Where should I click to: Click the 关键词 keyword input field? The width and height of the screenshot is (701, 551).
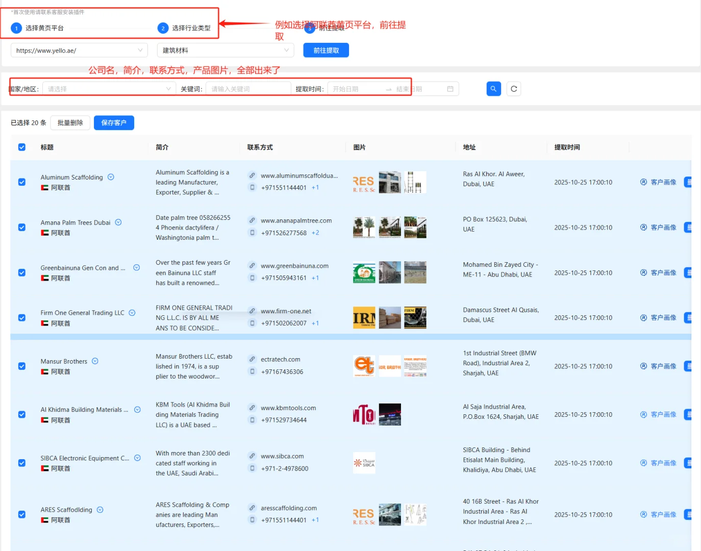(x=248, y=89)
